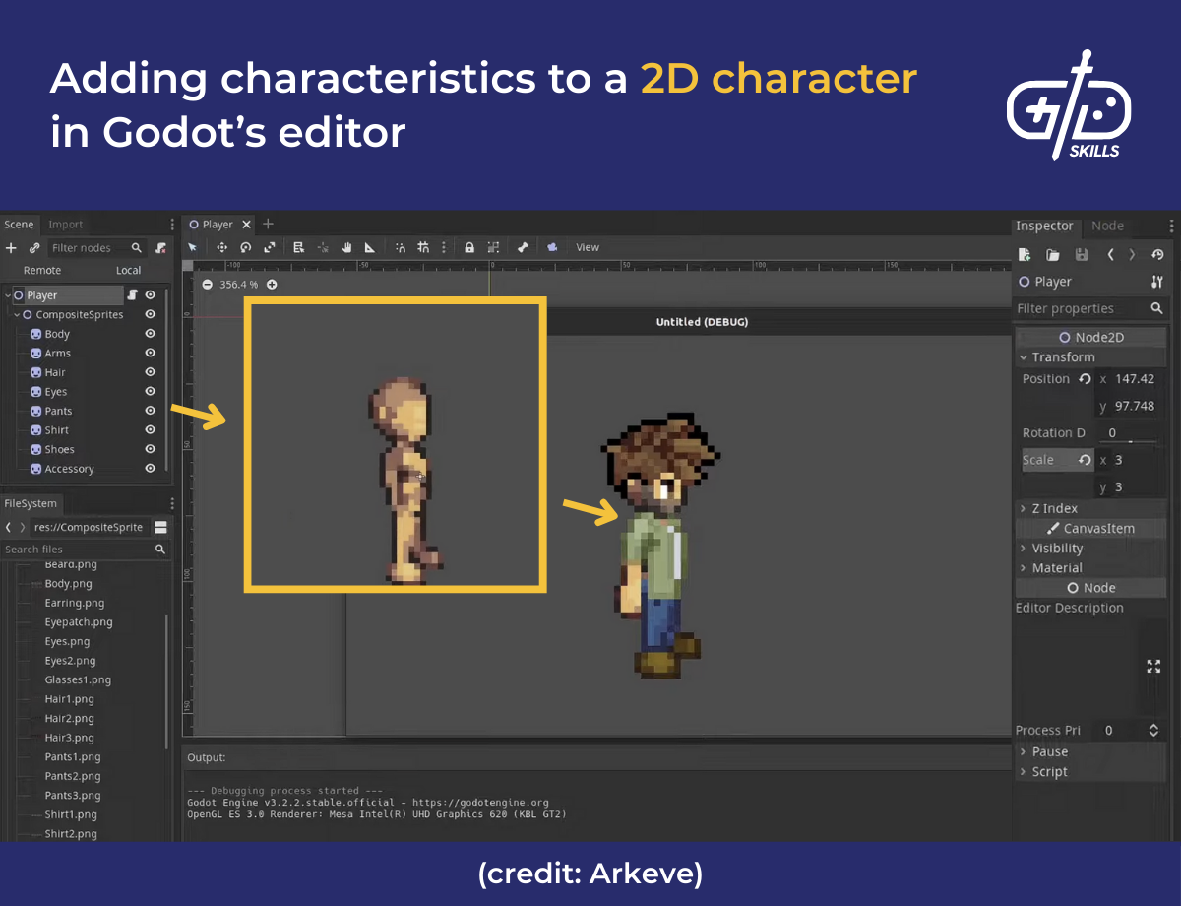Select the Move tool in the canvas toolbar

point(222,247)
